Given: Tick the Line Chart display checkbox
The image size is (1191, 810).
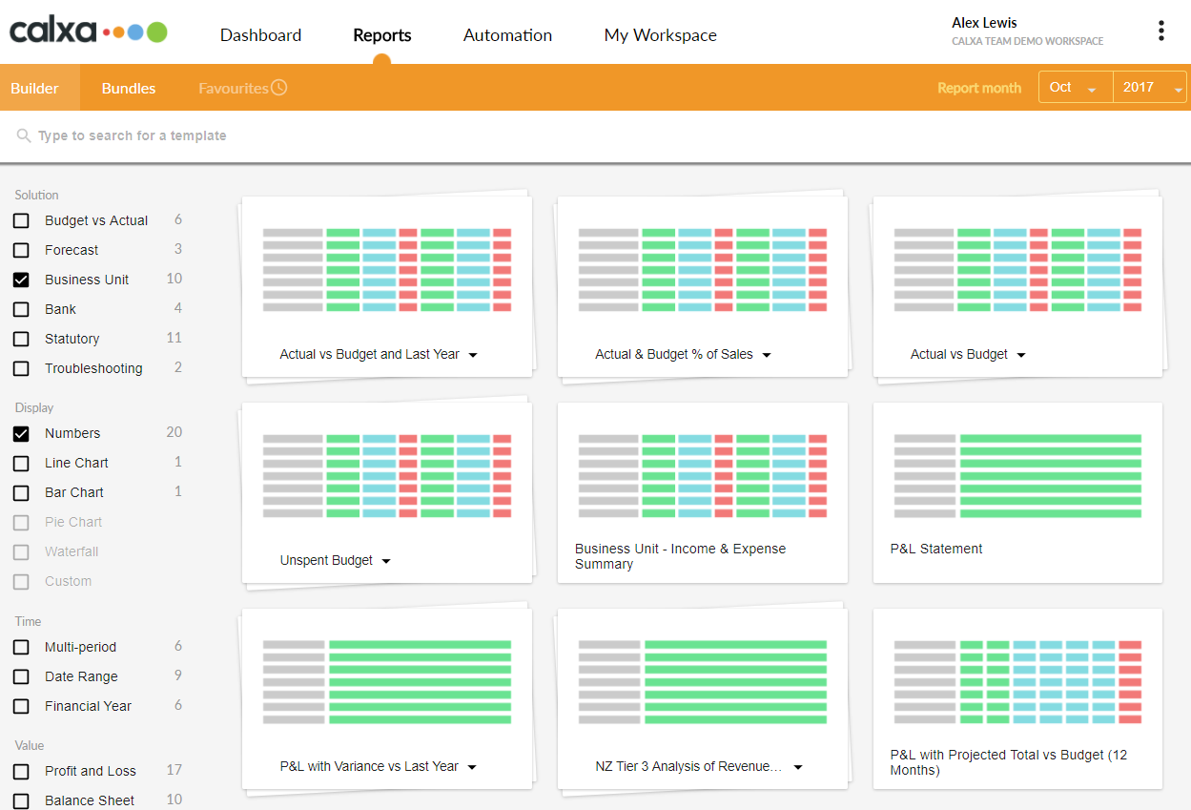Looking at the screenshot, I should [x=21, y=464].
